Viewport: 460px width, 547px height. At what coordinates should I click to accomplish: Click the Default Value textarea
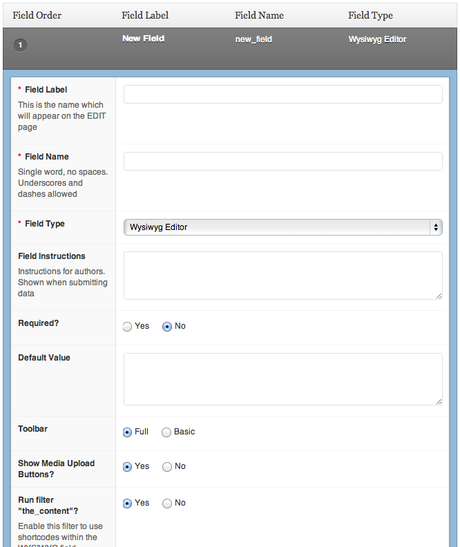[282, 379]
